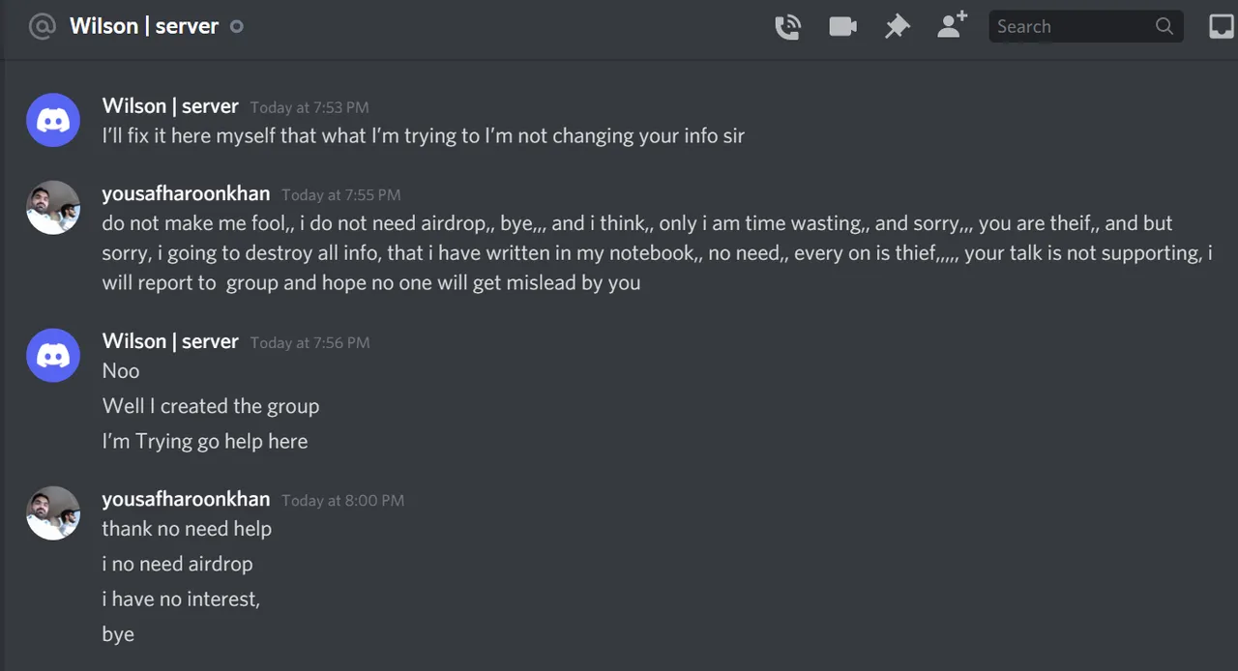Open yousafharoonkhan's avatar at 8:00 PM
Viewport: 1238px width, 671px height.
point(53,512)
